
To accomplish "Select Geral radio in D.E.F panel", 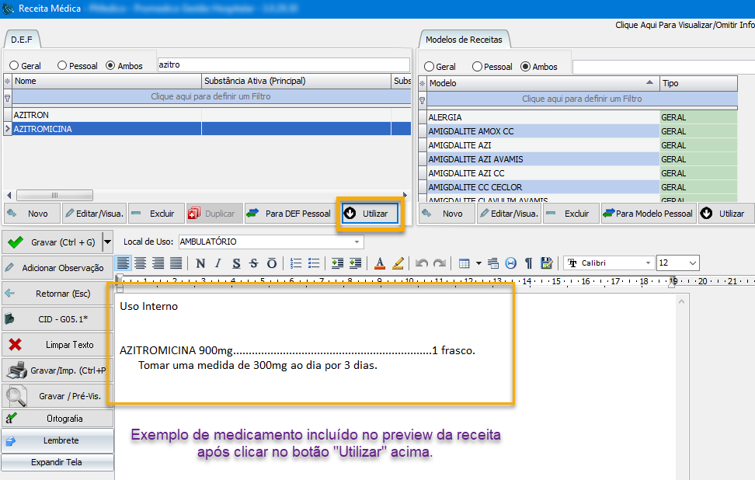I will [14, 66].
